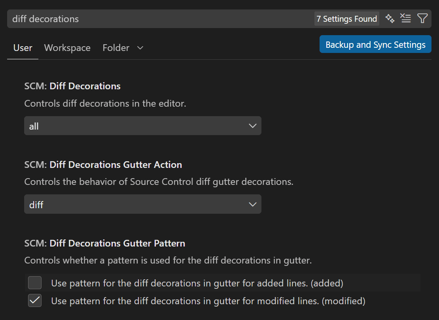Enable the added lines gutter pattern checkbox
Screen dimensions: 439x320
(x=34, y=282)
